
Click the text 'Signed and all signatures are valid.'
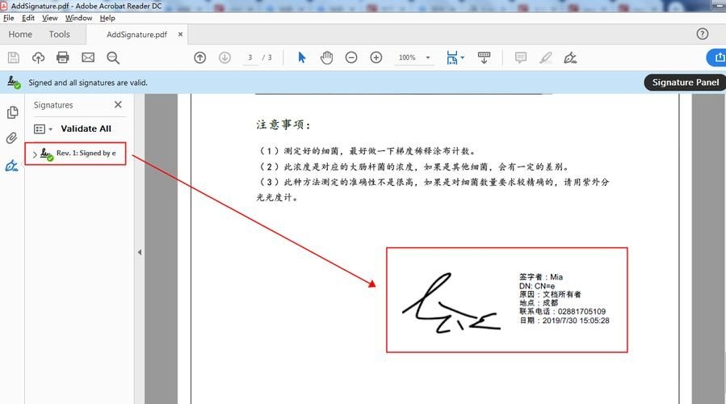coord(88,82)
